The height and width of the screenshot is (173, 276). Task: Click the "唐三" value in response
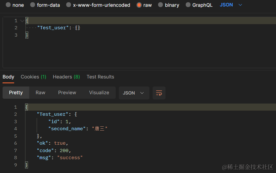100,129
